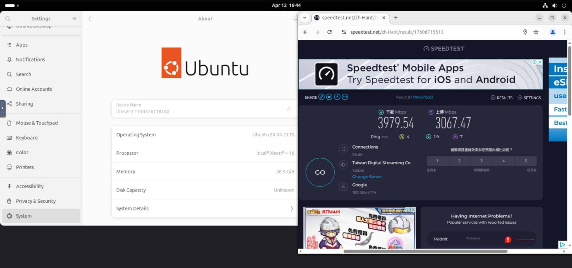
Task: Bookmark this page with the star icon
Action: pos(536,32)
